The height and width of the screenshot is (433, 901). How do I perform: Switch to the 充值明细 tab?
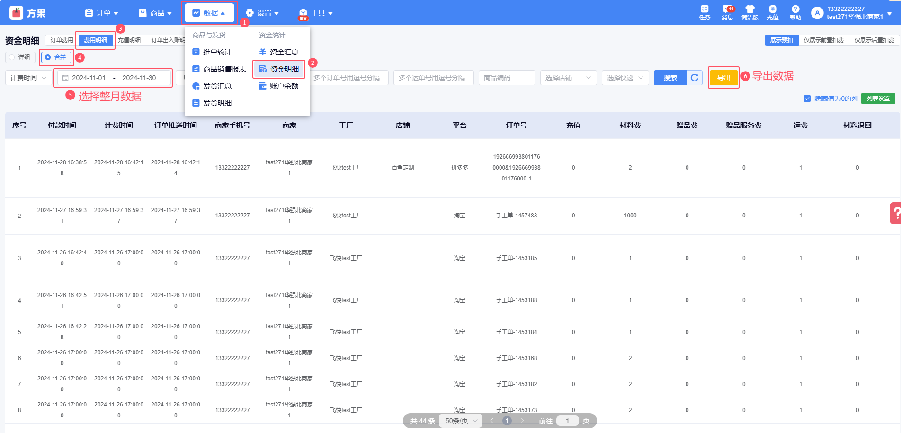point(129,40)
